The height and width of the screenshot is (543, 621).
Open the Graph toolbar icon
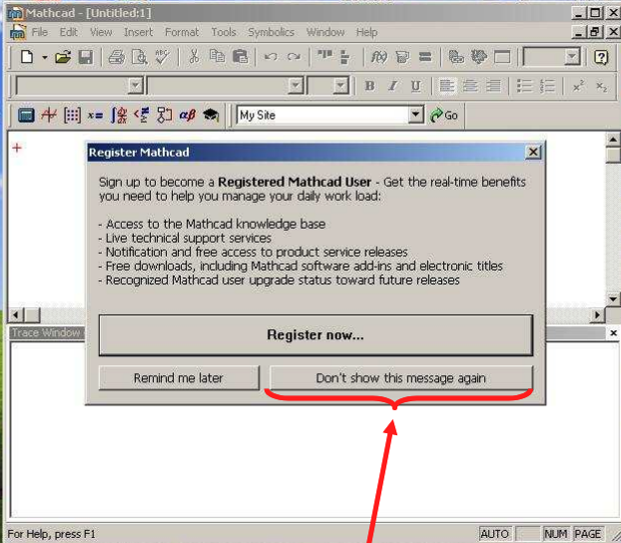(x=49, y=116)
